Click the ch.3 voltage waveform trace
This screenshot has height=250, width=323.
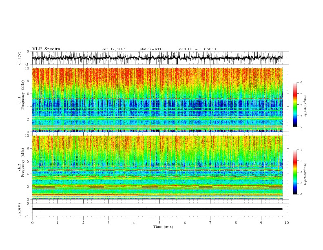click(x=157, y=209)
